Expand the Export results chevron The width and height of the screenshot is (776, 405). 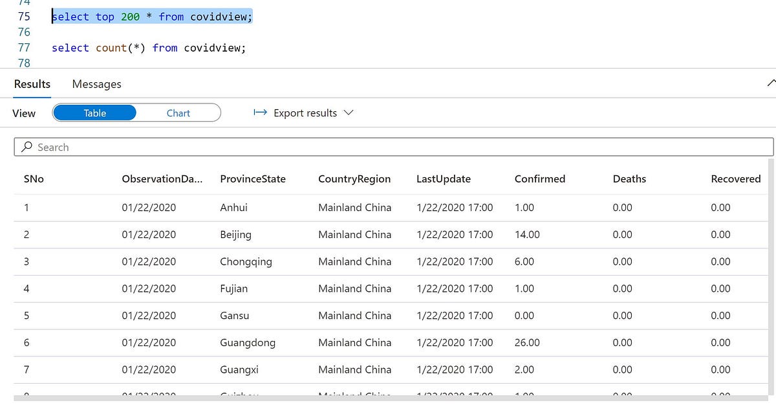[x=349, y=113]
